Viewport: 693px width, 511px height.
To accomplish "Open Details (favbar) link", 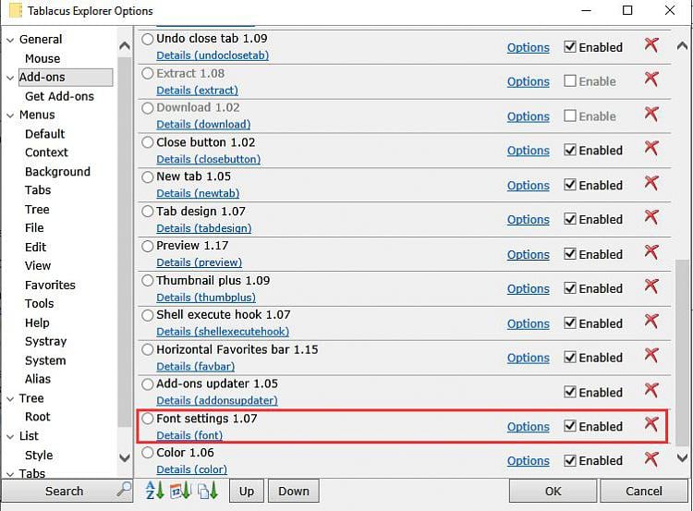I will [x=195, y=367].
